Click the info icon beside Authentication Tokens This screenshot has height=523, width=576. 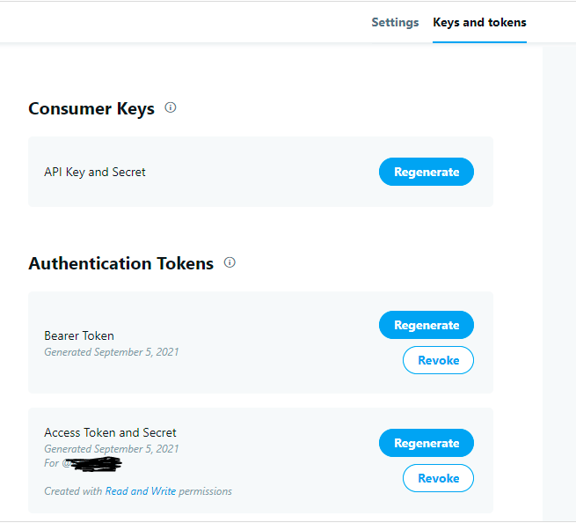tap(230, 262)
